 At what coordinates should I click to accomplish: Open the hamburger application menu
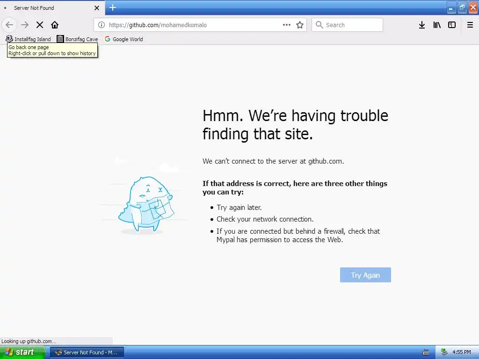point(470,25)
